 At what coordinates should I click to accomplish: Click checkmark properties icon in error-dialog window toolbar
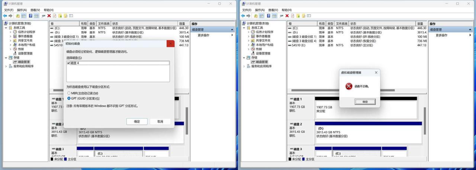point(292,15)
